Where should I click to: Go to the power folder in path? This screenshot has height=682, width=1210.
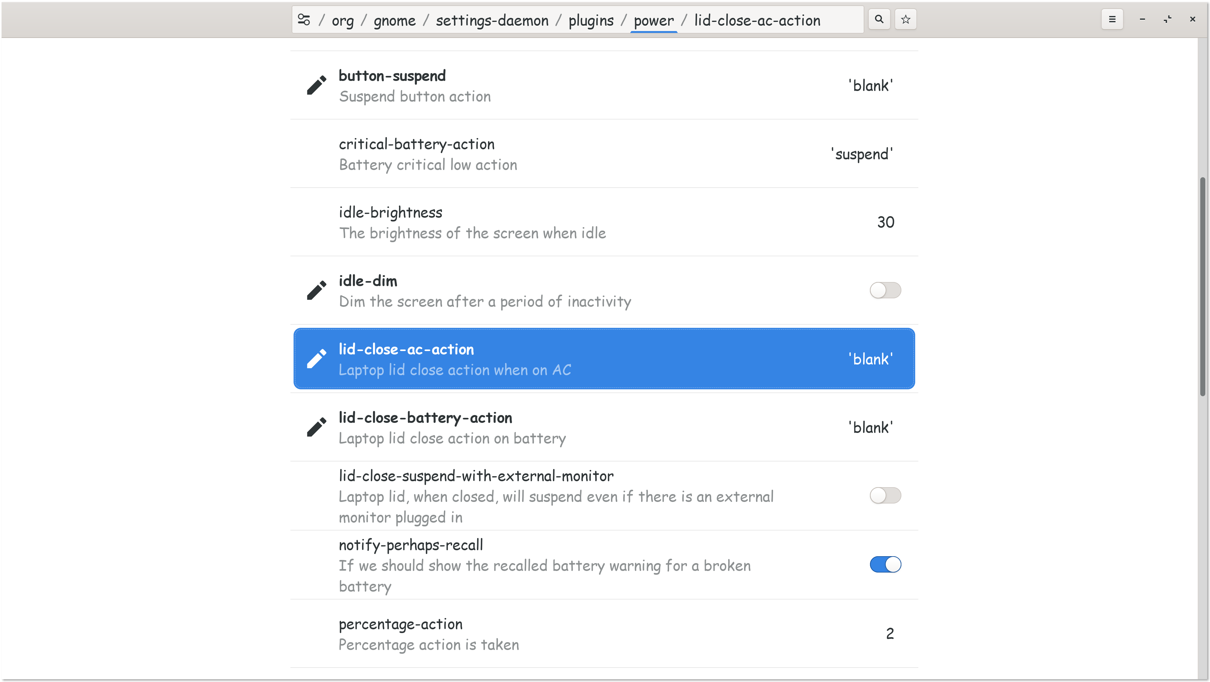click(653, 21)
